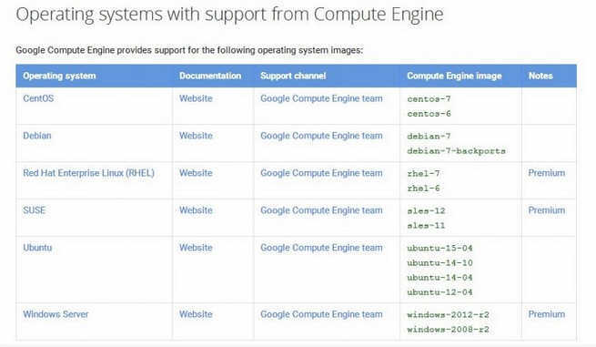Screen dimensions: 596x347
Task: Open the Ubuntu operating system link
Action: coord(37,248)
